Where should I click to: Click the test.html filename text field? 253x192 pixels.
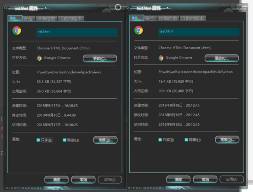tap(199, 32)
